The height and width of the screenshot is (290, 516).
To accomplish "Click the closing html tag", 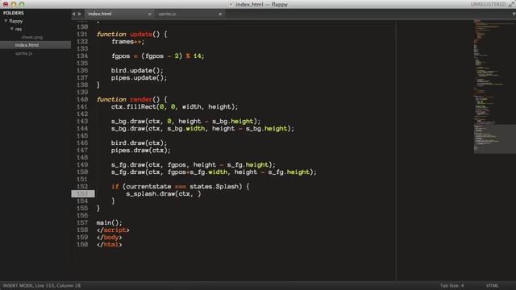I will [x=110, y=244].
